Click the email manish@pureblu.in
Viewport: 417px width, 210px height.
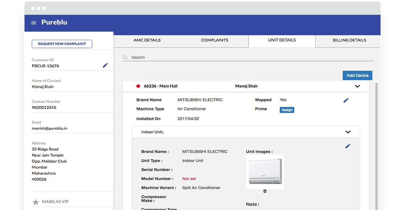click(49, 128)
